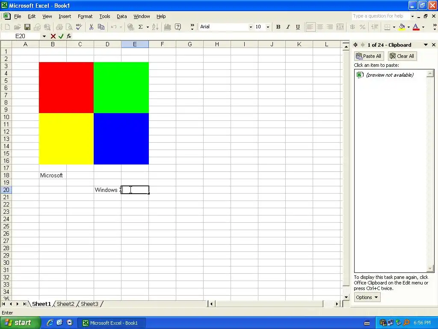Select column header F
Image resolution: width=438 pixels, height=329 pixels.
(162, 44)
